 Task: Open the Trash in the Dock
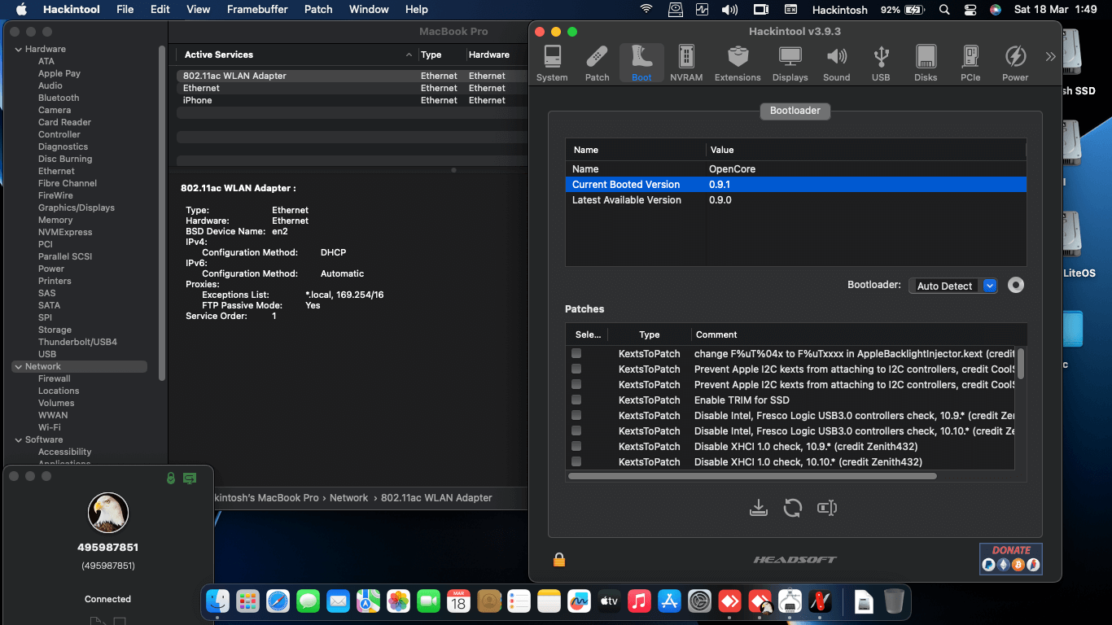coord(894,601)
